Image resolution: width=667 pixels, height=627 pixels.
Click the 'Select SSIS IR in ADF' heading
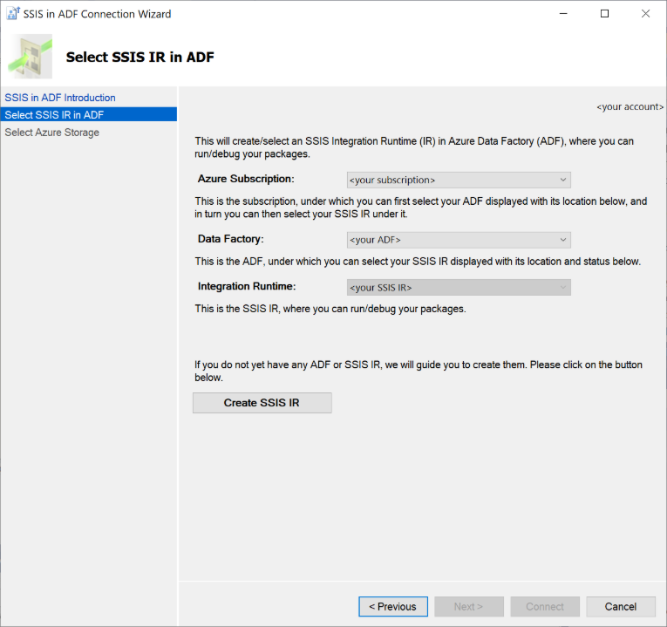pos(140,57)
